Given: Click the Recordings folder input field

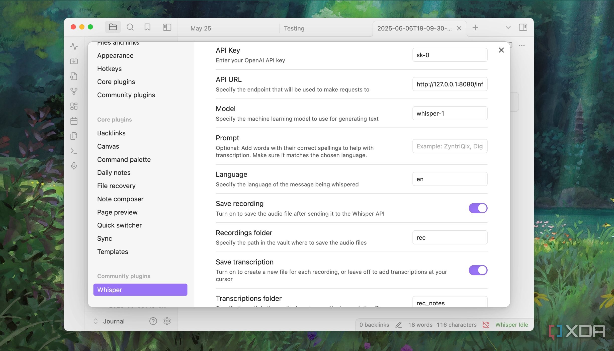Looking at the screenshot, I should tap(450, 237).
